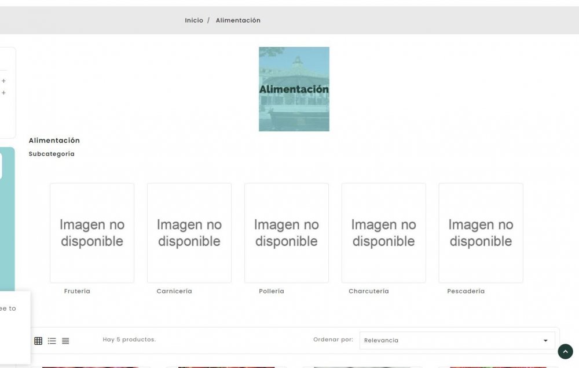Click Pescadería placeholder image
The height and width of the screenshot is (368, 579).
481,233
